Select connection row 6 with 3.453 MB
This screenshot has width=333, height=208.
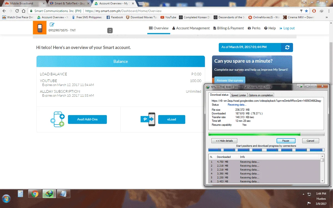[264, 181]
